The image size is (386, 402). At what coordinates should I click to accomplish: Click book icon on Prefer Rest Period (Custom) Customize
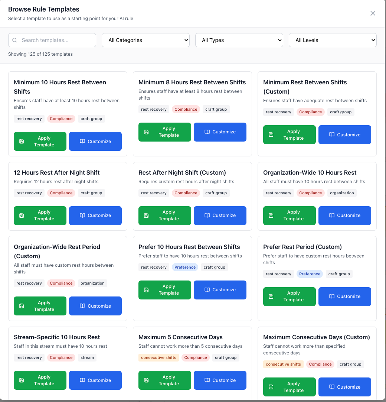(332, 296)
